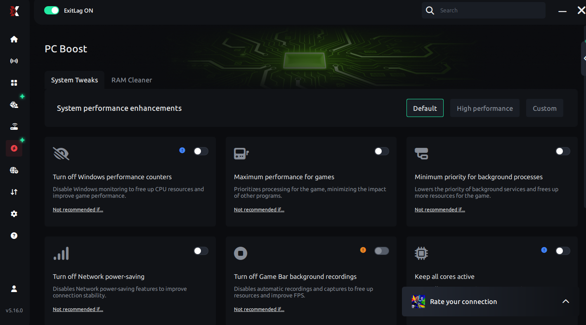Click the ExitLag logo
The width and height of the screenshot is (586, 325).
pyautogui.click(x=14, y=11)
